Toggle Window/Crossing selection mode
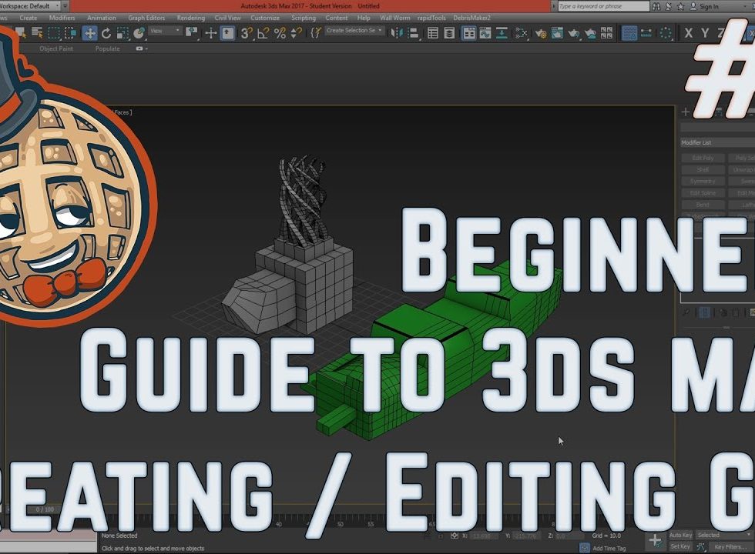Viewport: 755px width, 554px height. click(71, 32)
